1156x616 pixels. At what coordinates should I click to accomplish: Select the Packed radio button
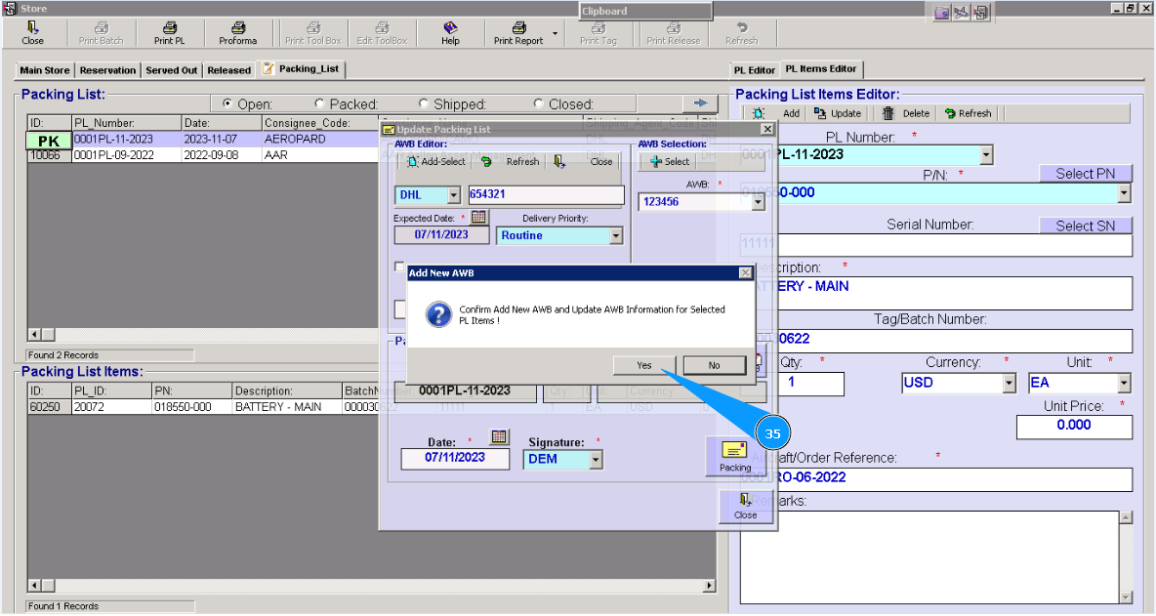click(x=320, y=103)
